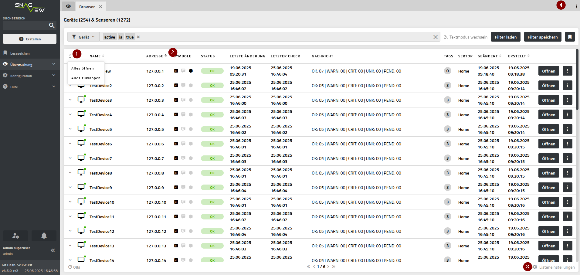Click the bookmark icon beside Filter speichern
This screenshot has height=275, width=580.
pyautogui.click(x=570, y=37)
